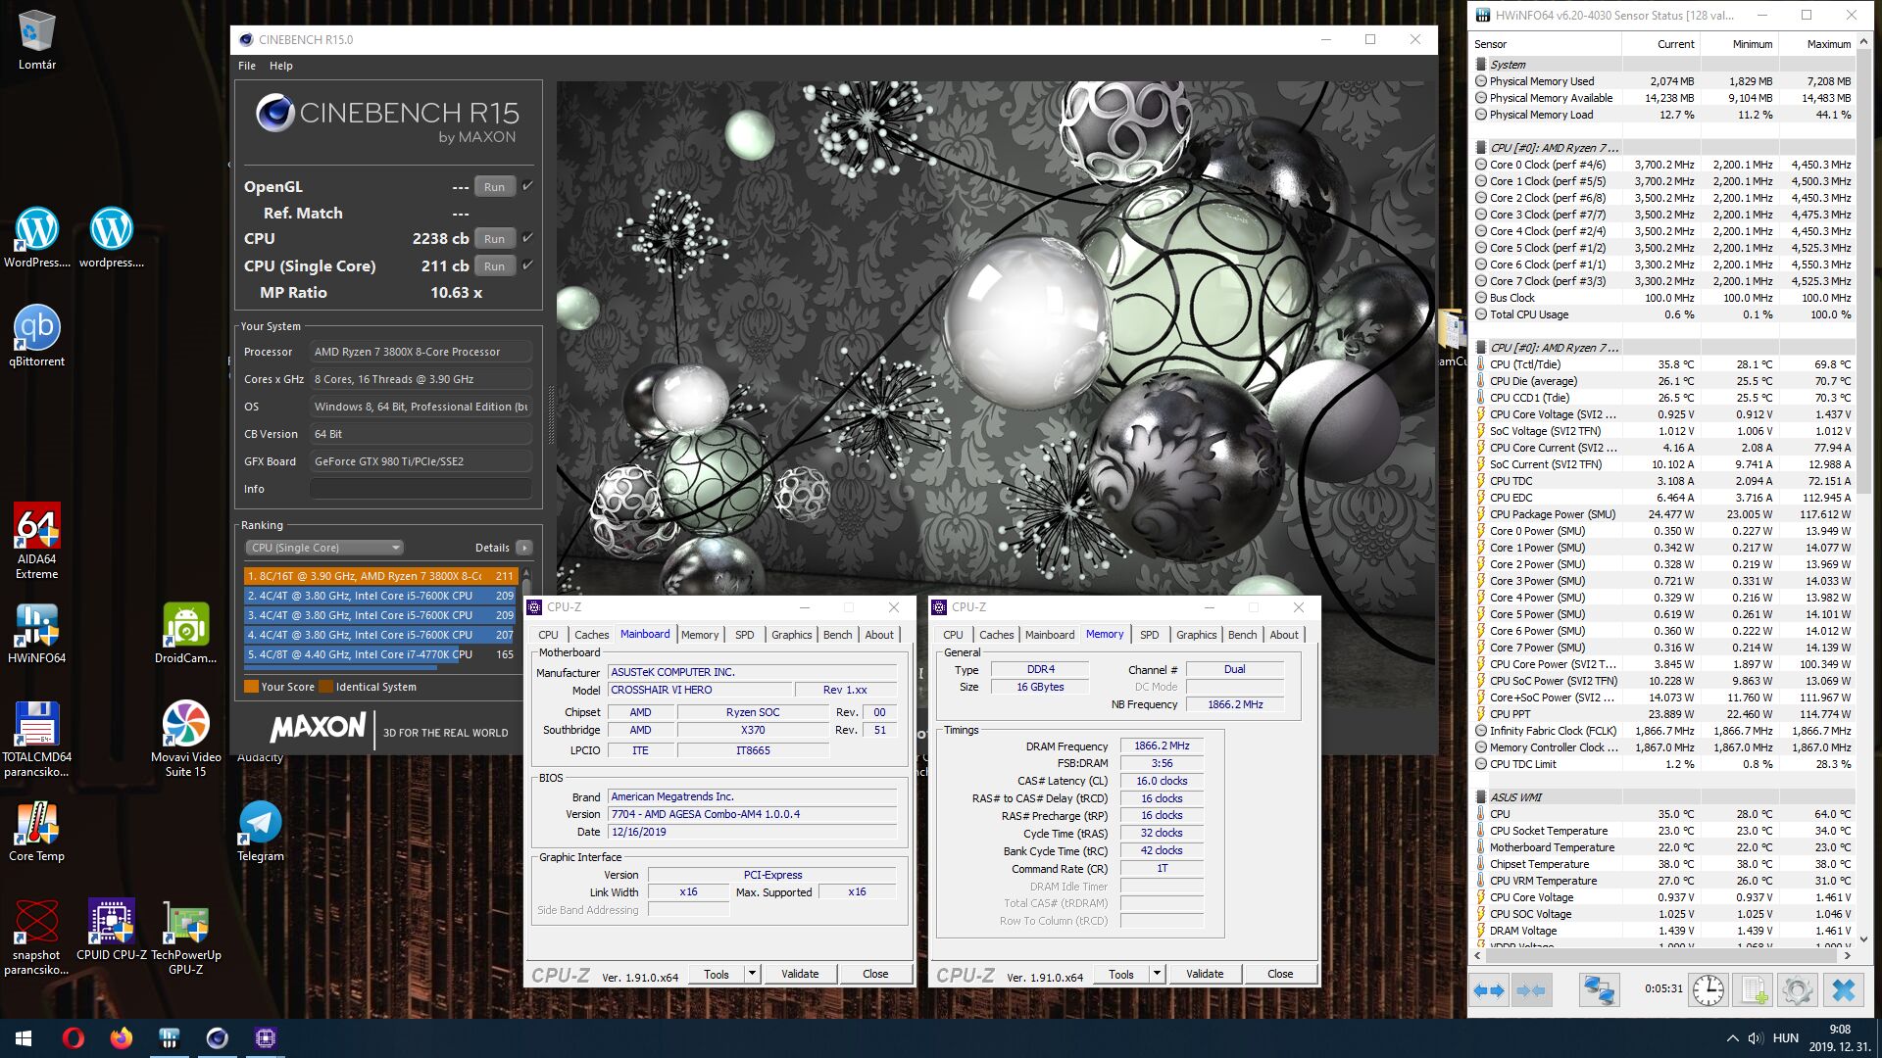
Task: Open Cinebench Help menu
Action: click(x=281, y=66)
